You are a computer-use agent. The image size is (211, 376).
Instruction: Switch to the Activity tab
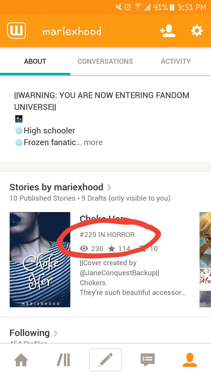(x=176, y=61)
